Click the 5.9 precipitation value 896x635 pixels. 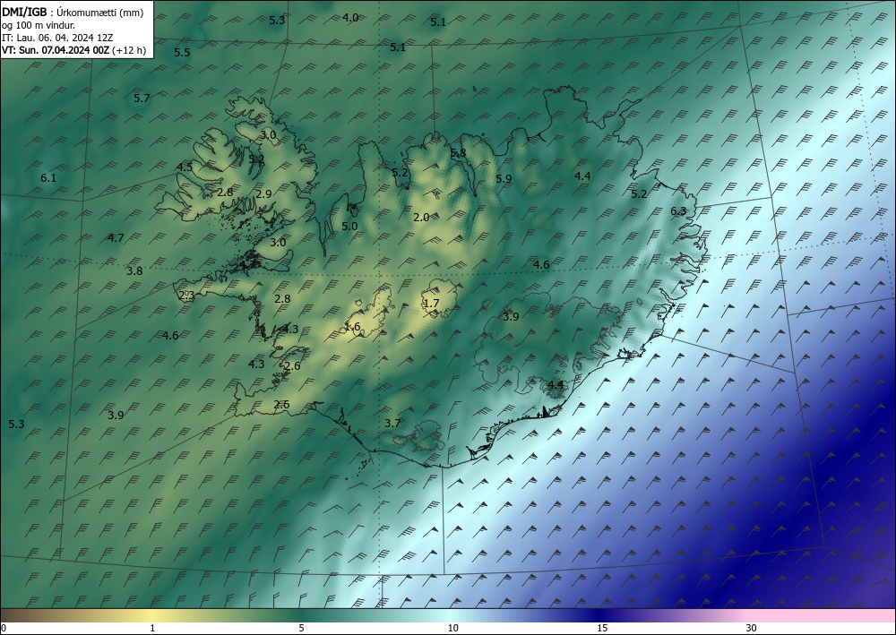click(504, 179)
